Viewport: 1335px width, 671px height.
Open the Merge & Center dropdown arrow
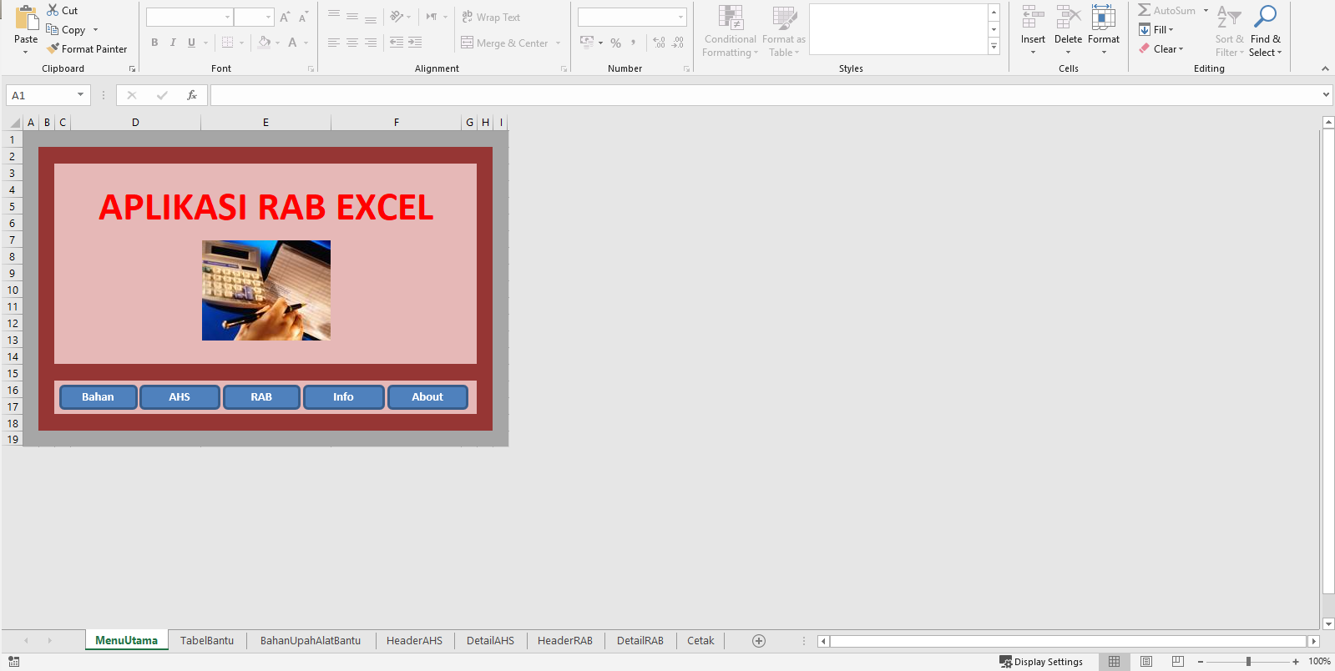pyautogui.click(x=558, y=43)
